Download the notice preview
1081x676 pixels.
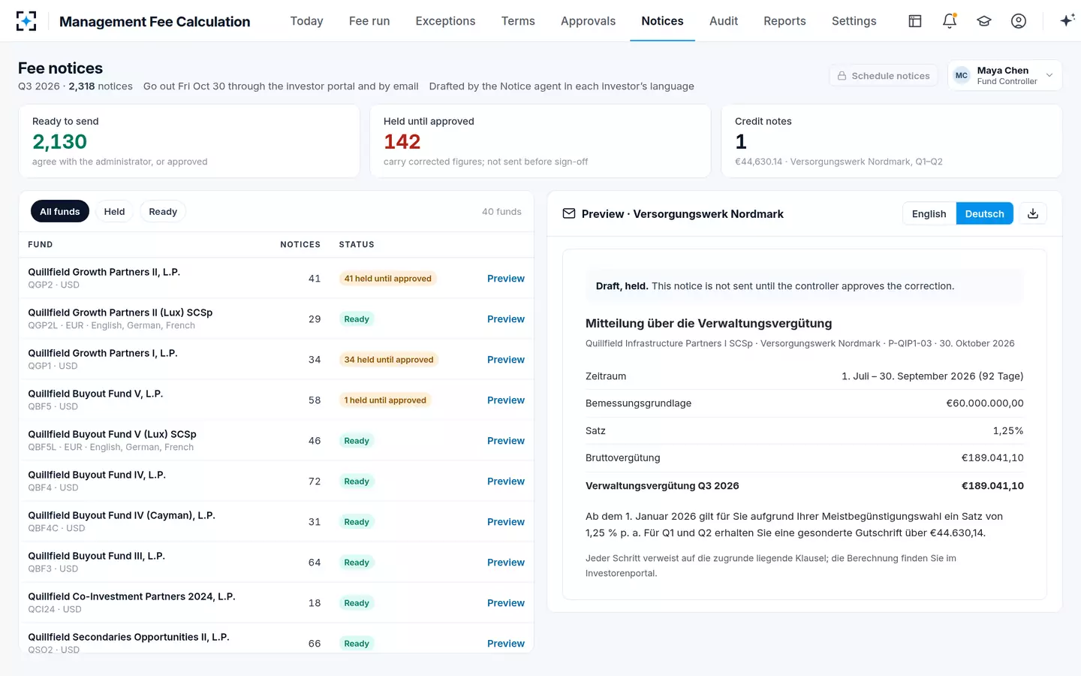click(1033, 213)
